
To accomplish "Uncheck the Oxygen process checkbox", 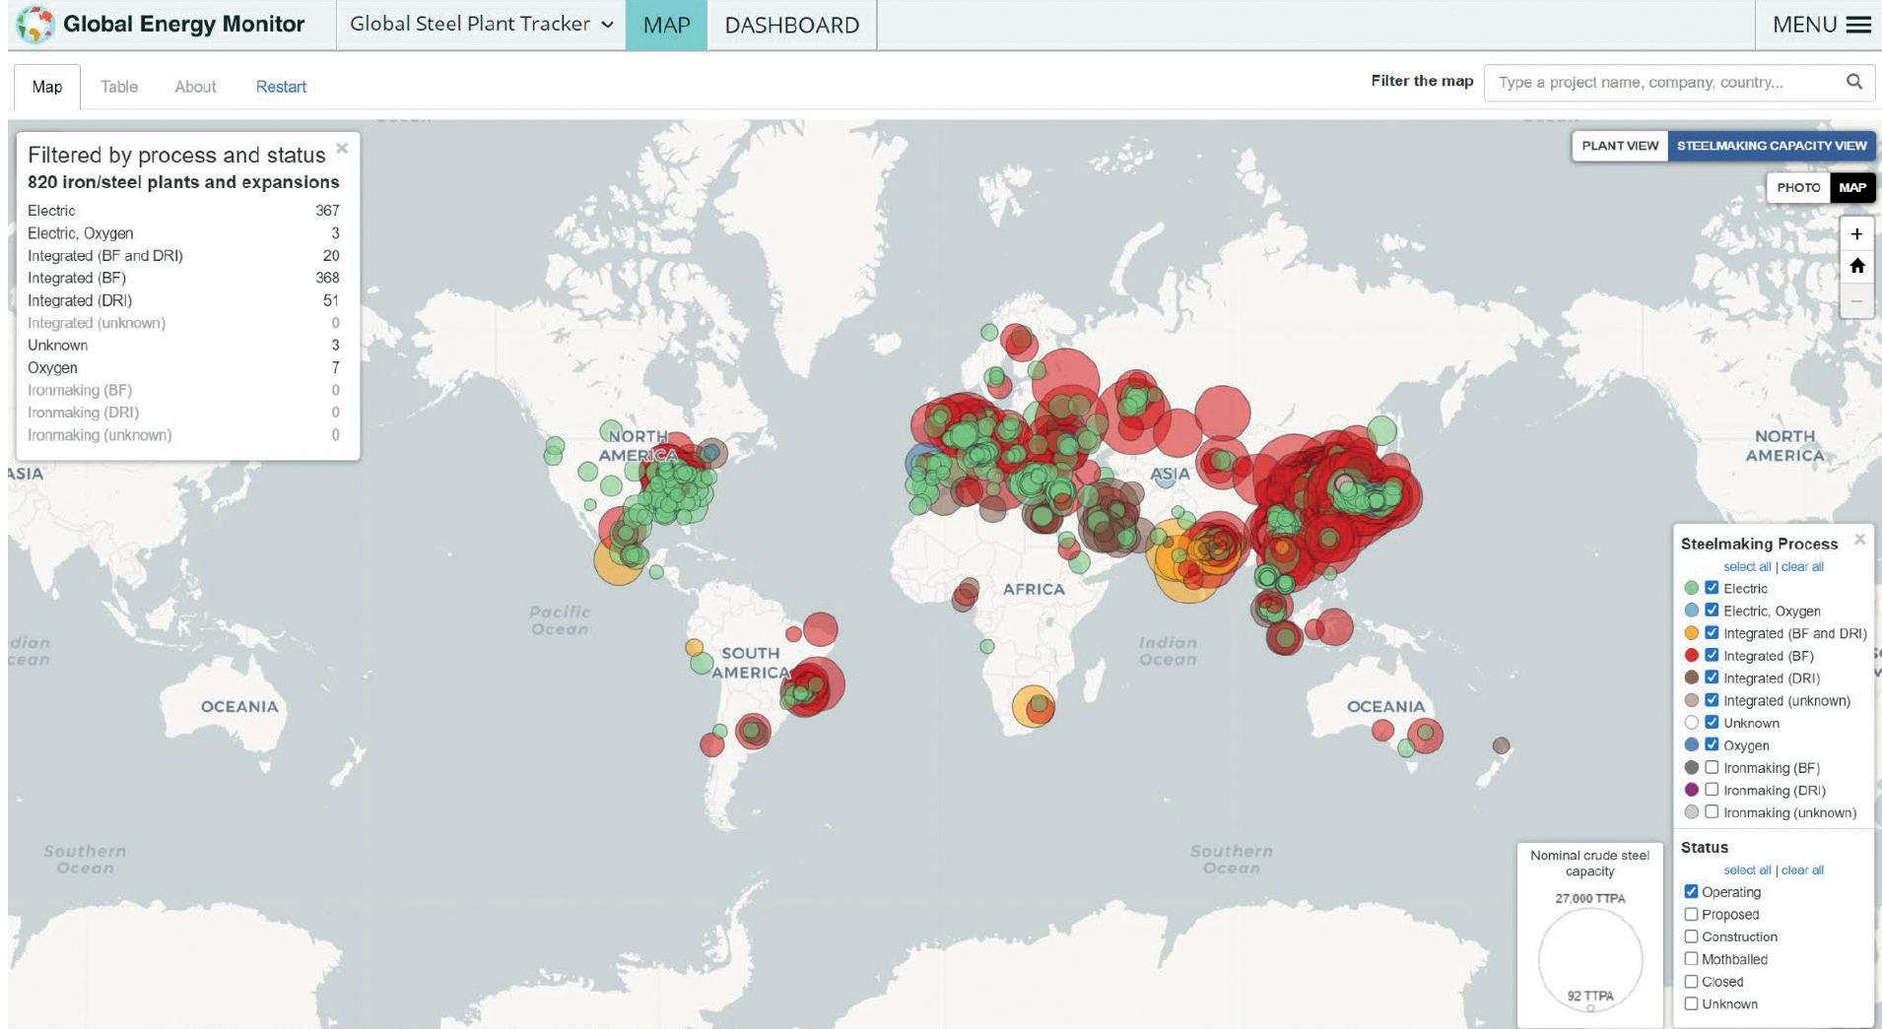I will (x=1712, y=745).
